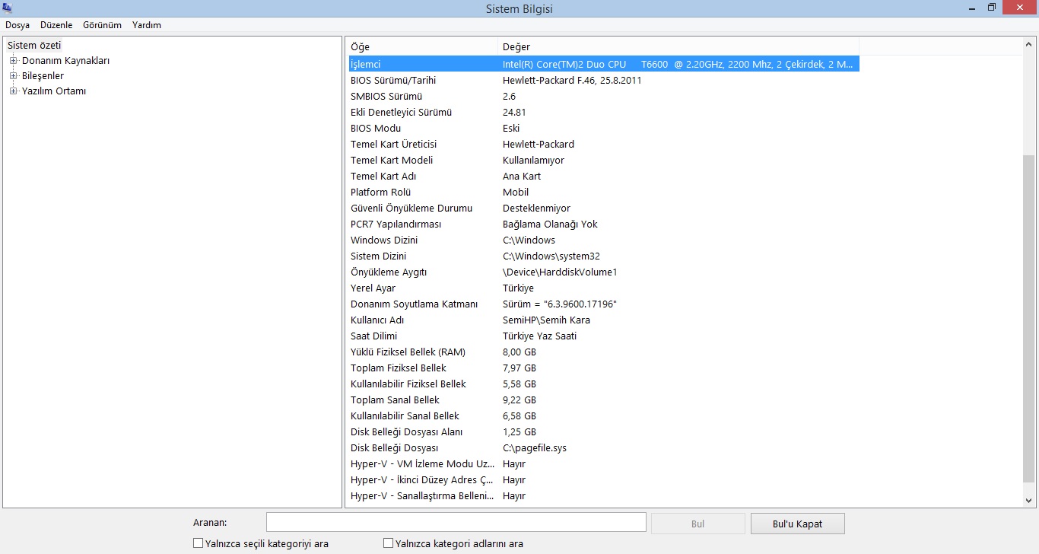This screenshot has width=1039, height=554.
Task: Click the Sistem Bilgisi app icon in title bar
Action: pos(8,8)
